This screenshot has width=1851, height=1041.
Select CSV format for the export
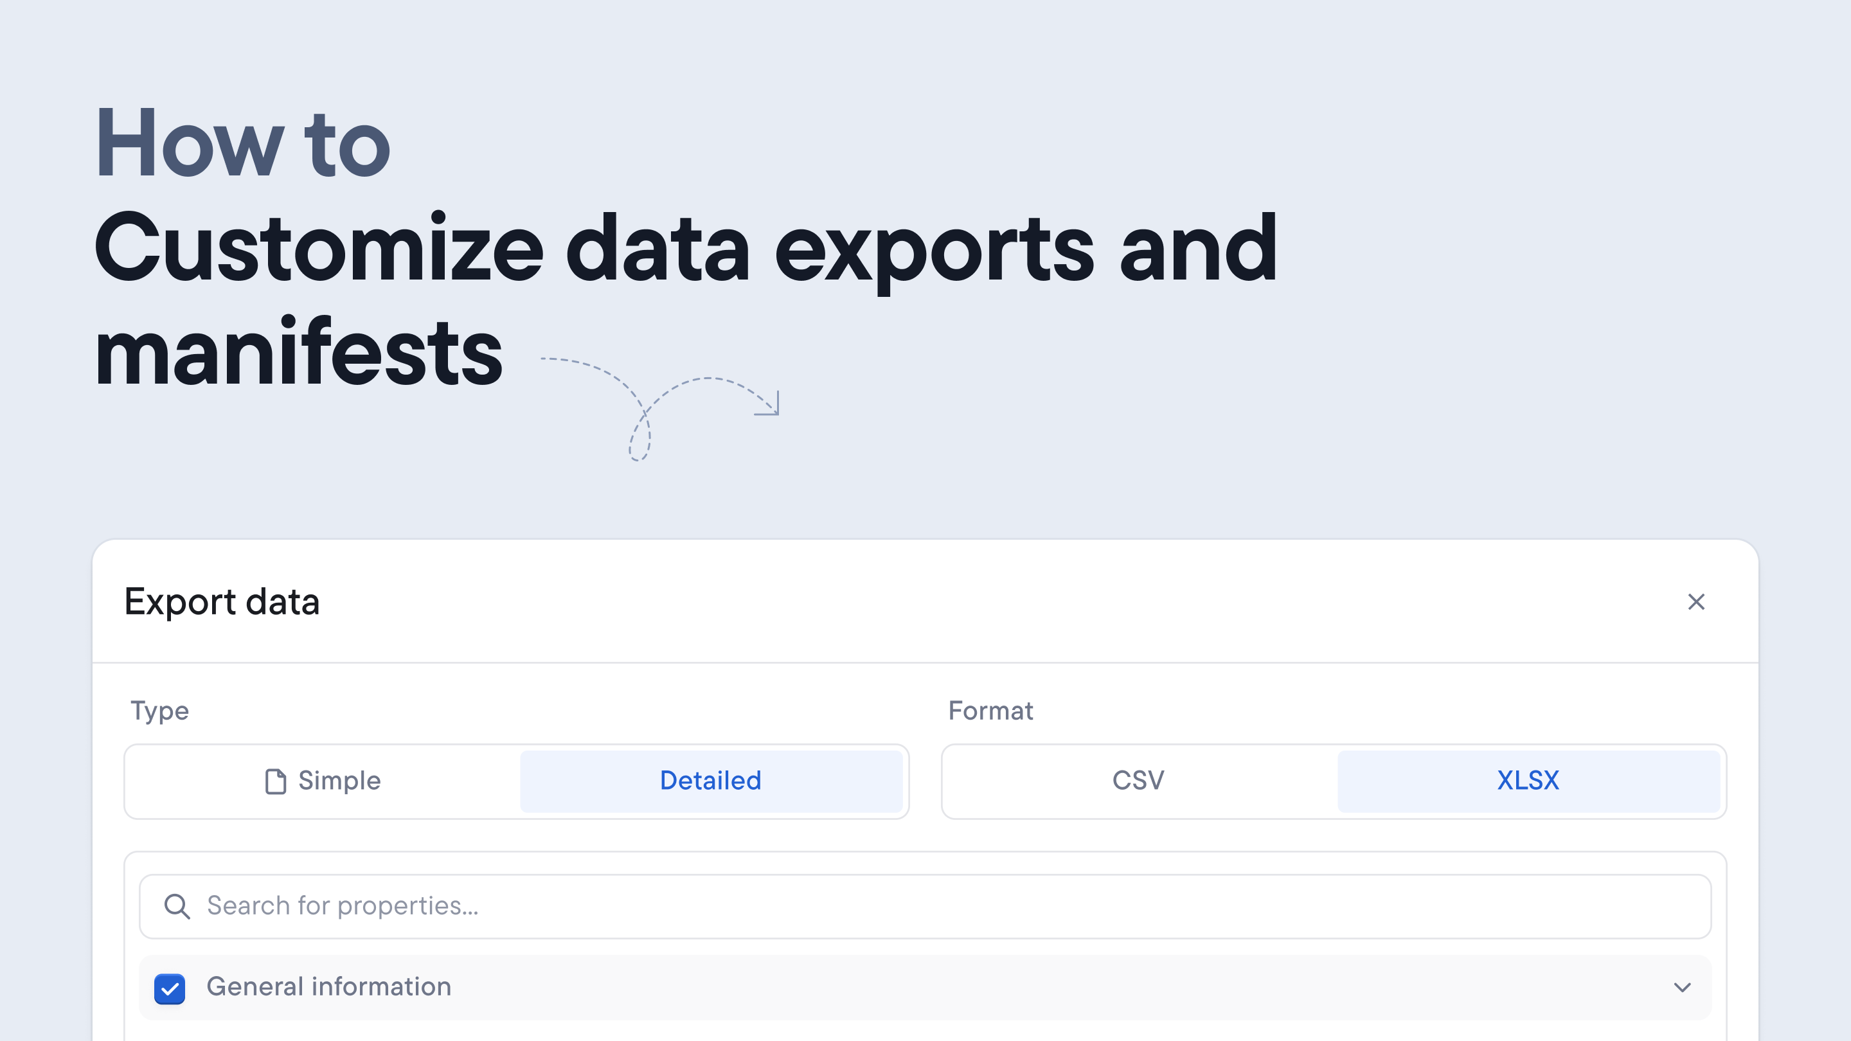point(1136,781)
